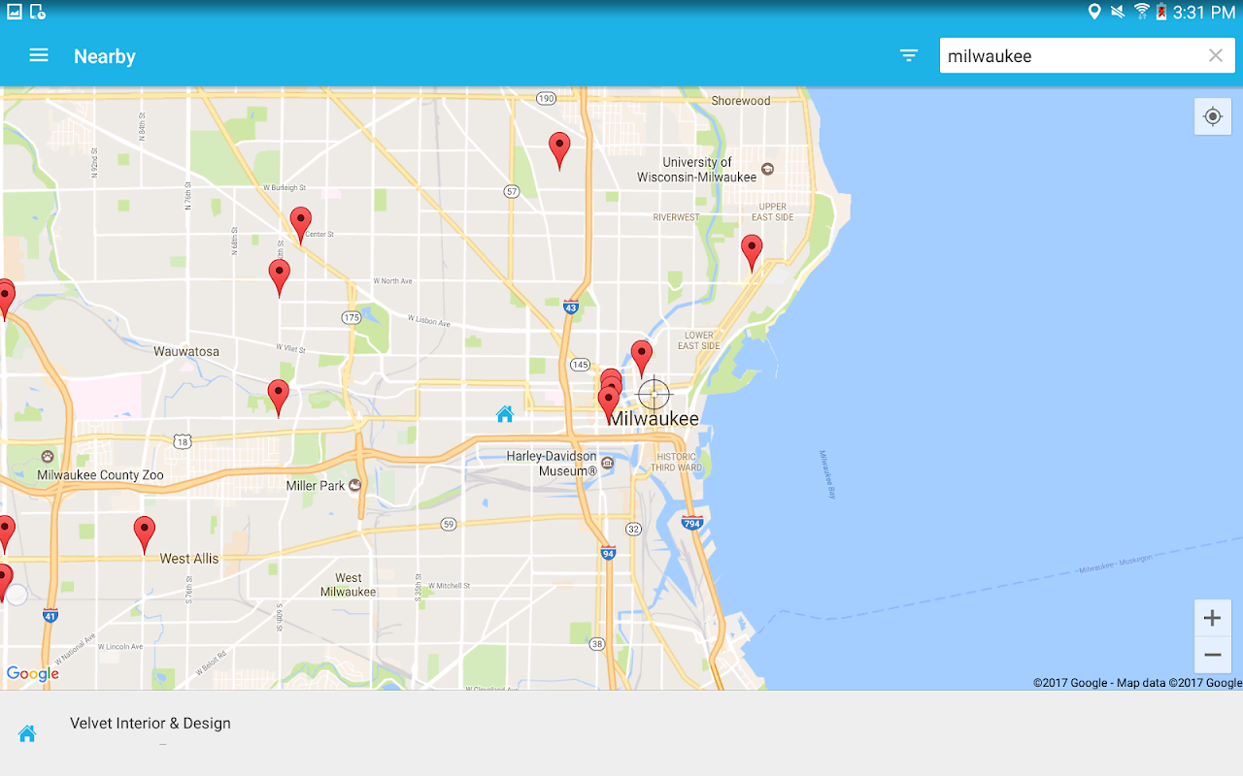Tap the highway 175 shield
Image resolution: width=1243 pixels, height=776 pixels.
tap(352, 317)
